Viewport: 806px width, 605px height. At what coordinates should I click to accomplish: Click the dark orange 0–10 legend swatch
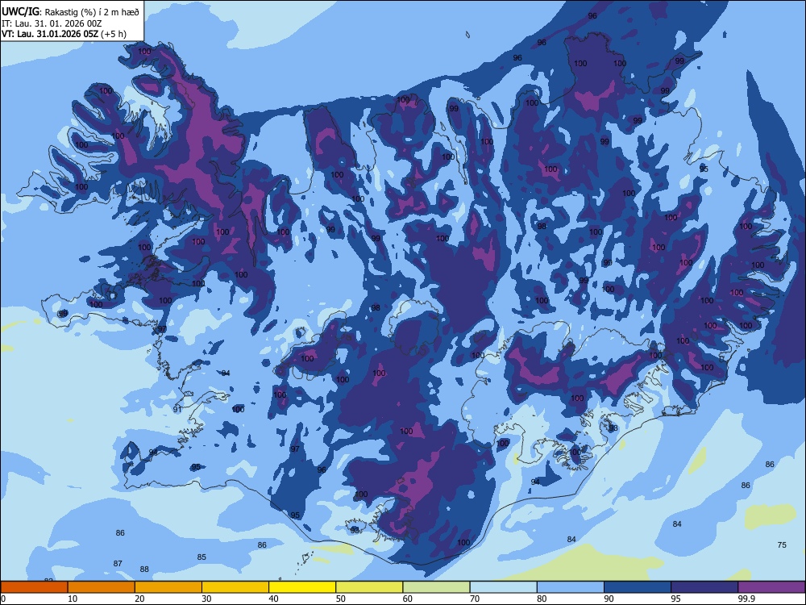pos(34,587)
